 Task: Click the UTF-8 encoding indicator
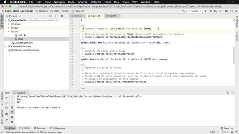coord(225,132)
